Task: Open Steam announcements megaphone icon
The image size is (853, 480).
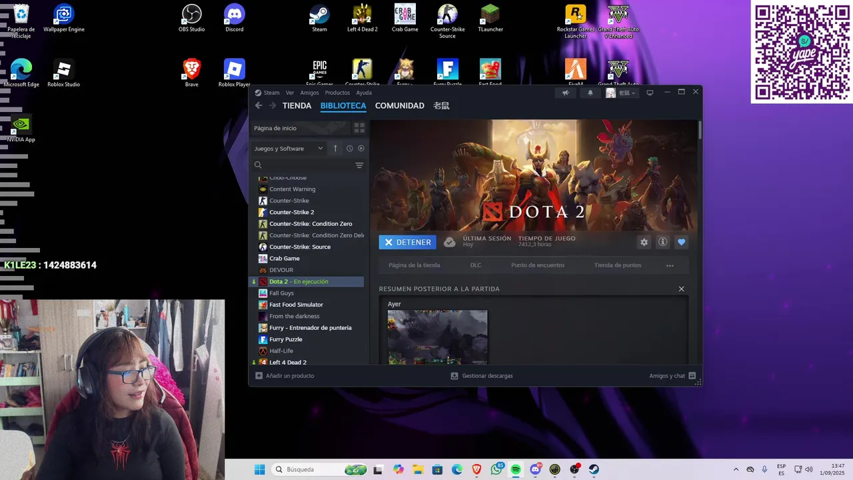Action: pyautogui.click(x=565, y=93)
